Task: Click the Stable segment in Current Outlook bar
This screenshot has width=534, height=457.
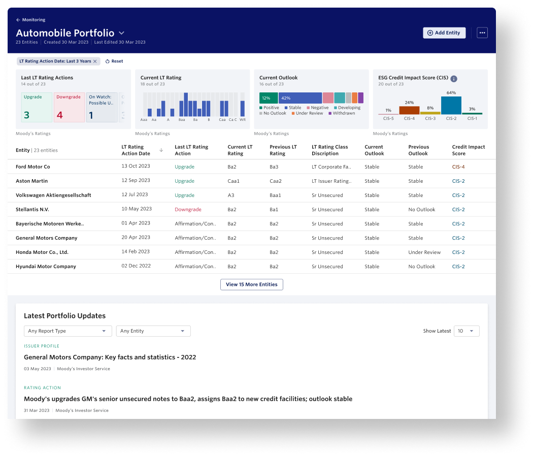Action: click(300, 98)
